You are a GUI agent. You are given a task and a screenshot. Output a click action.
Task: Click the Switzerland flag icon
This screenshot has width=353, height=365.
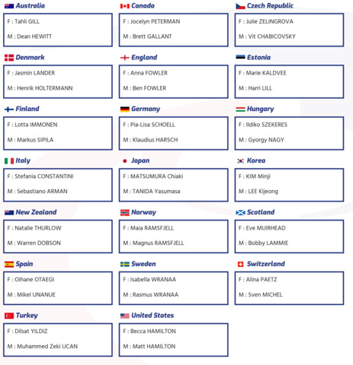(x=240, y=265)
